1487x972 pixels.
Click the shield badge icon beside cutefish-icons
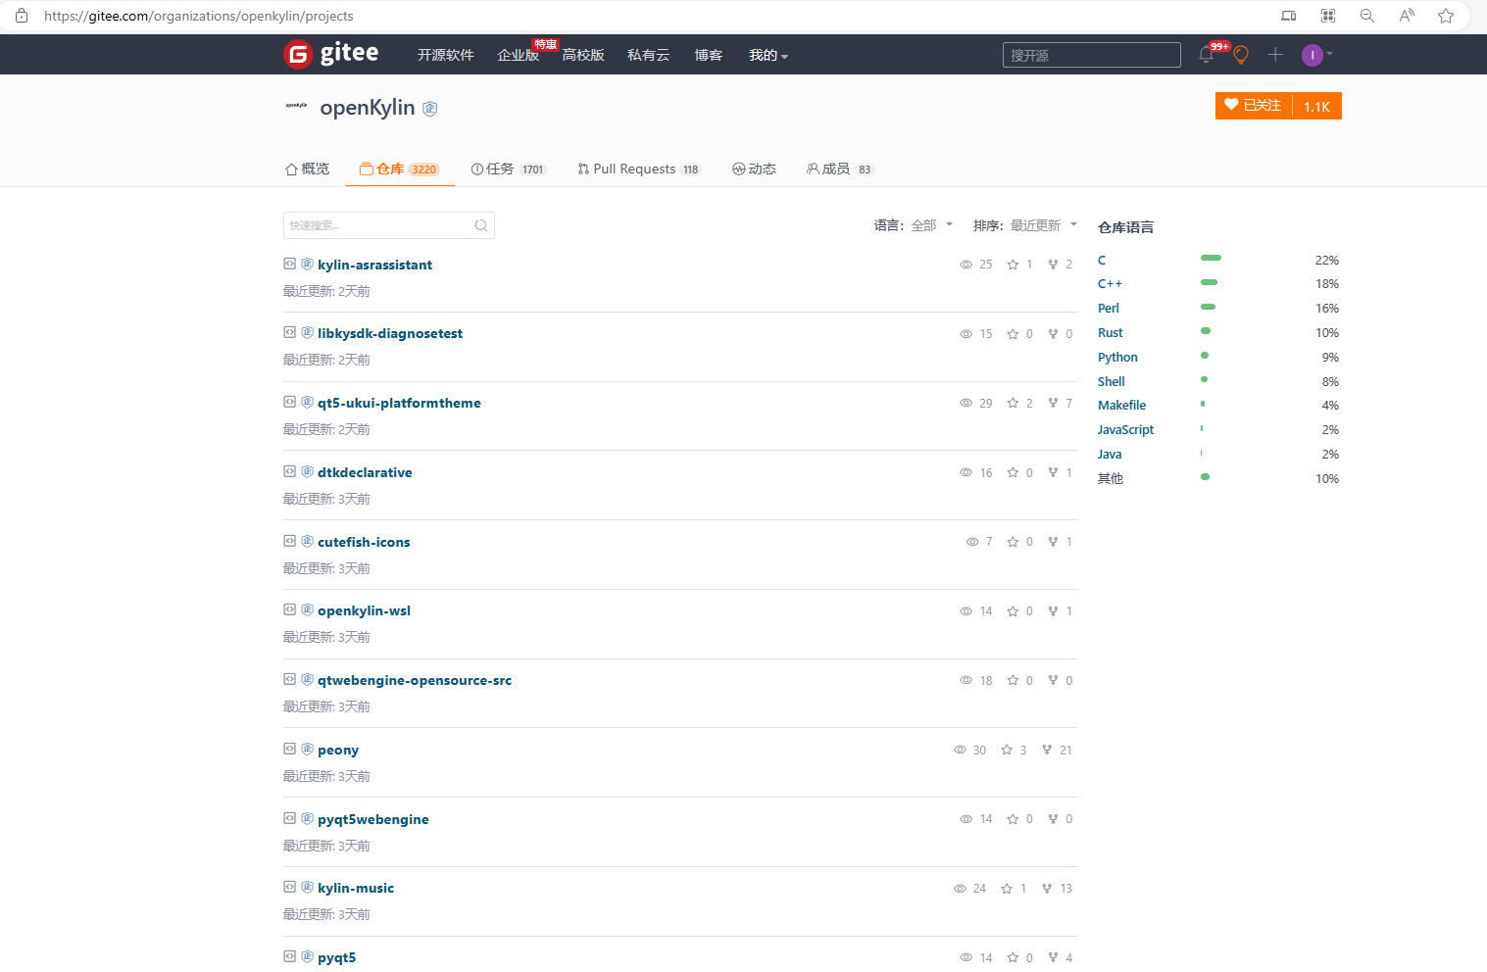point(307,541)
